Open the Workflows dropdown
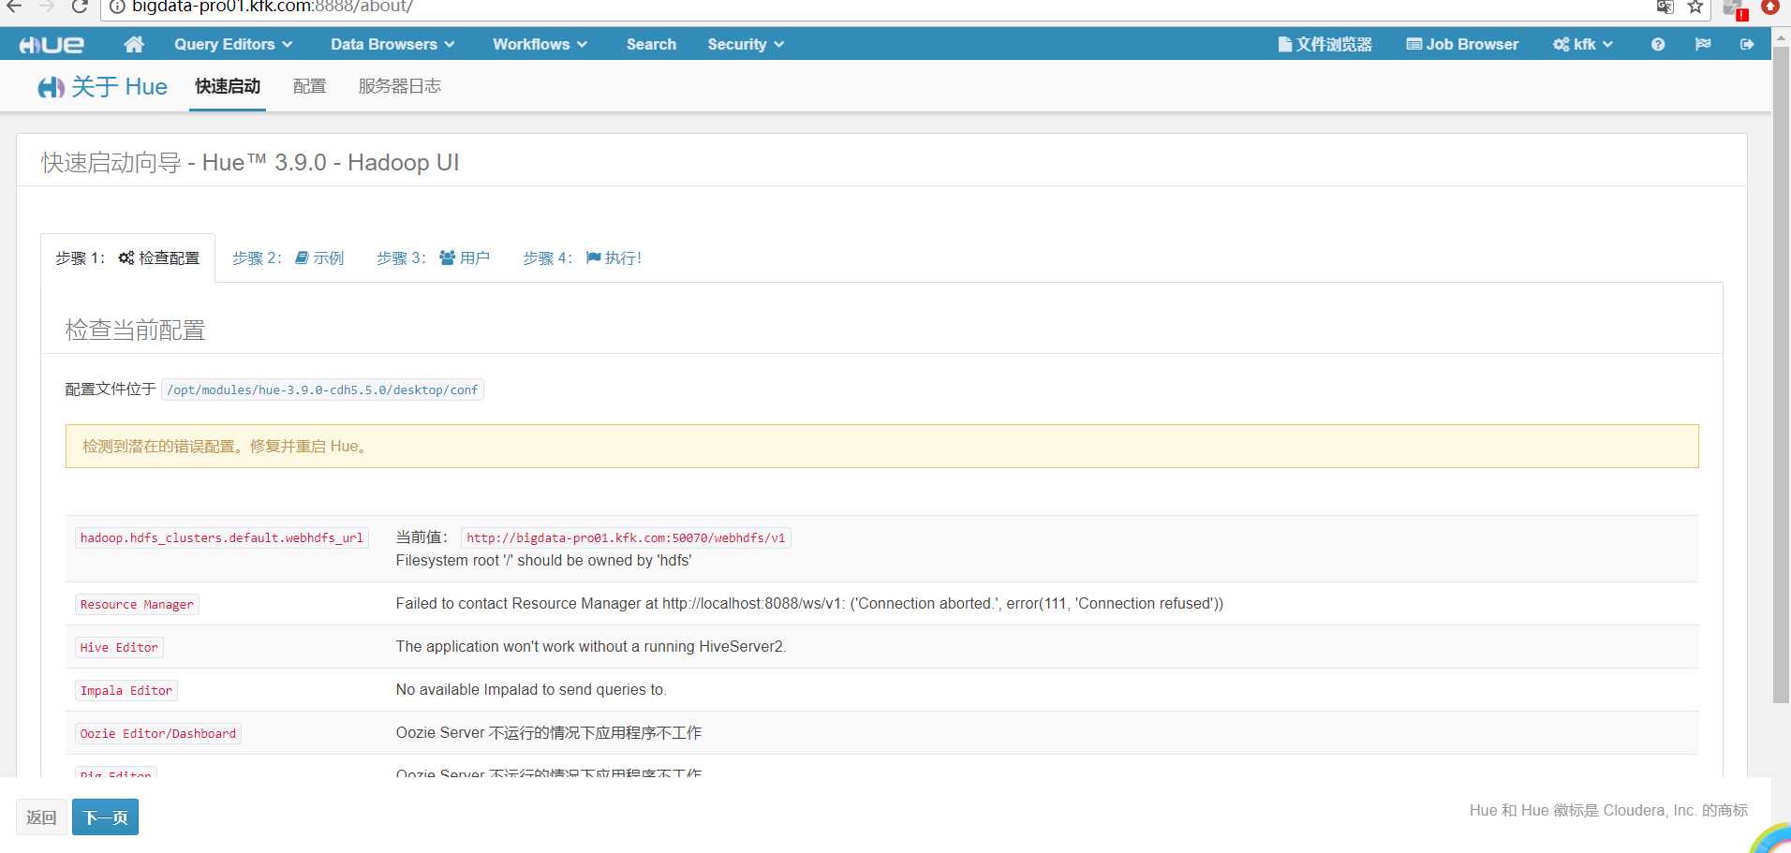1791x853 pixels. click(540, 44)
